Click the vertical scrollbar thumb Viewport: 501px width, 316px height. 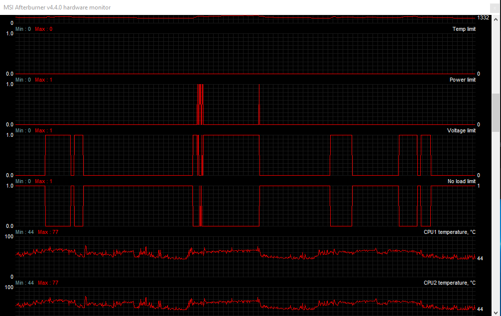tap(496, 112)
